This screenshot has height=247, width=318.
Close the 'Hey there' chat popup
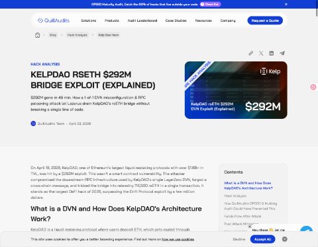(250, 227)
